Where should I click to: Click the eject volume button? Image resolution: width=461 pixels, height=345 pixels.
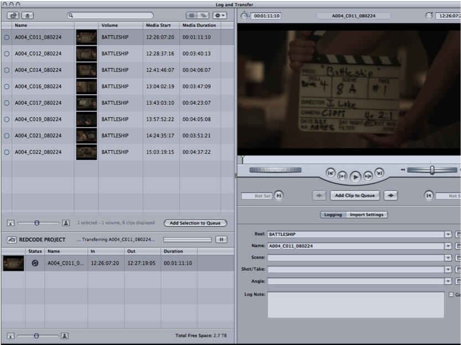(27, 16)
